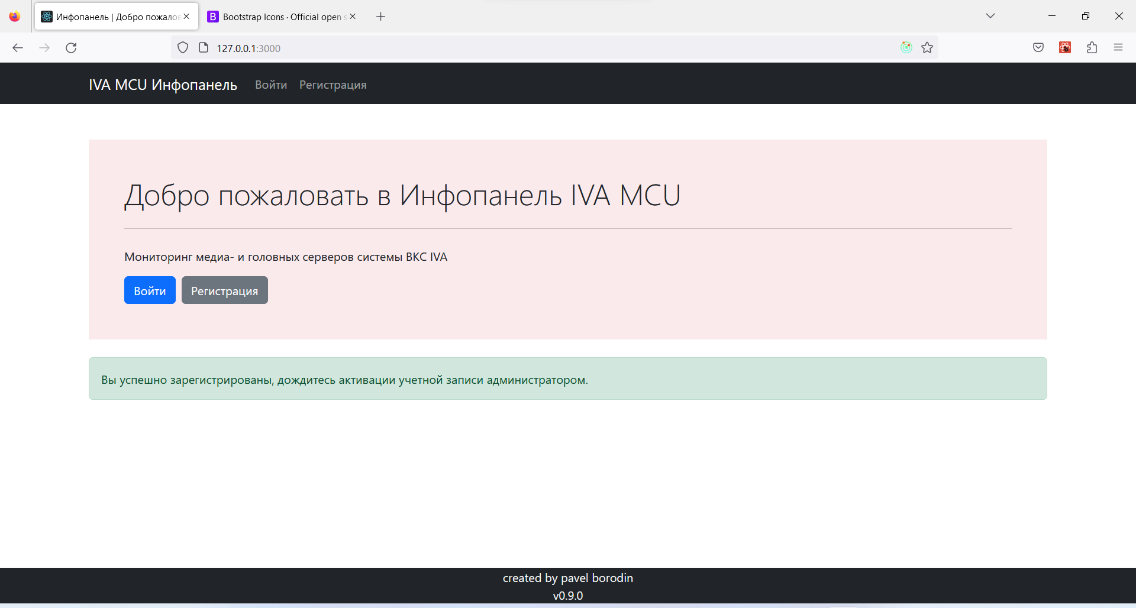
Task: Choose Войти in the navigation bar
Action: (271, 85)
